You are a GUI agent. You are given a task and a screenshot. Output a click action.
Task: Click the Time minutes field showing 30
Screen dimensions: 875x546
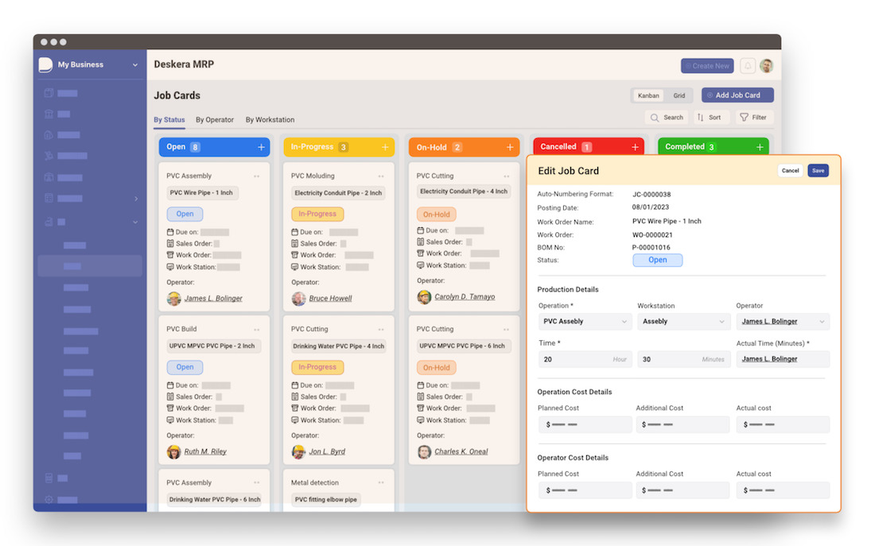point(683,360)
